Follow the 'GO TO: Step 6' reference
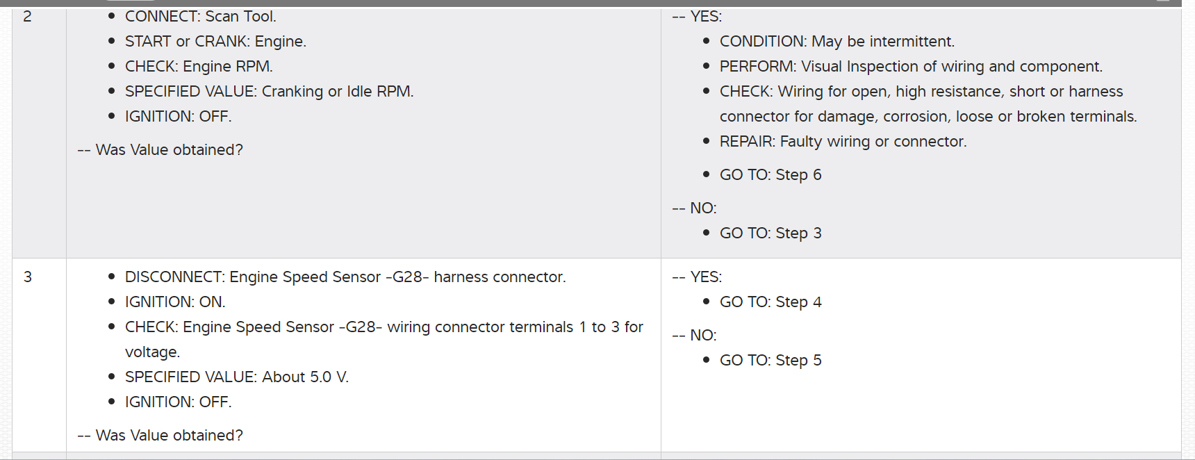This screenshot has width=1195, height=460. point(770,175)
